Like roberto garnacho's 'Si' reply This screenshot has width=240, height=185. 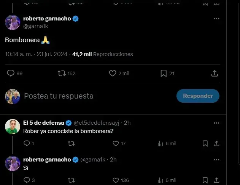116,180
